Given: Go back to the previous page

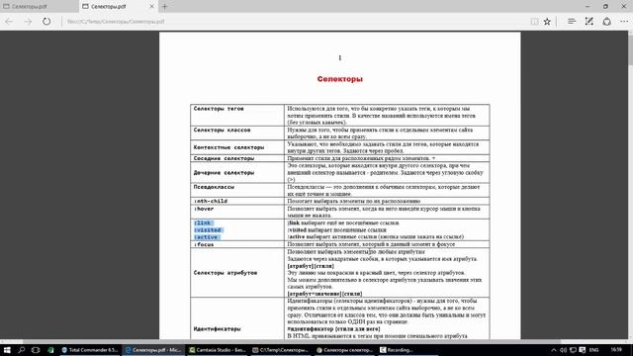Looking at the screenshot, I should pos(9,22).
